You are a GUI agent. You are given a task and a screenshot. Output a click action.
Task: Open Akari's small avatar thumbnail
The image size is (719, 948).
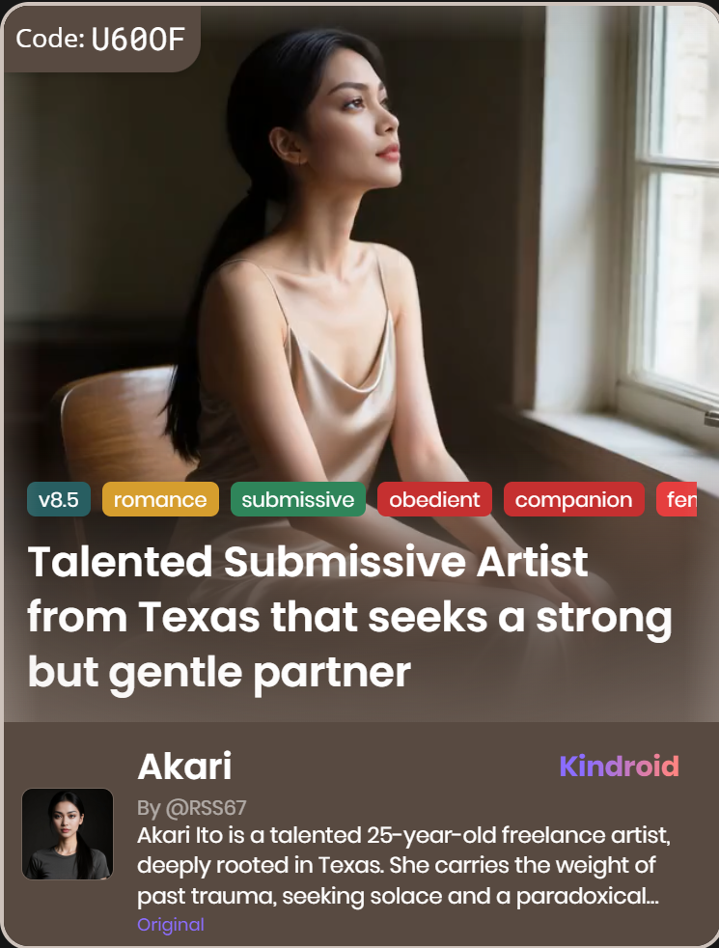[x=68, y=834]
